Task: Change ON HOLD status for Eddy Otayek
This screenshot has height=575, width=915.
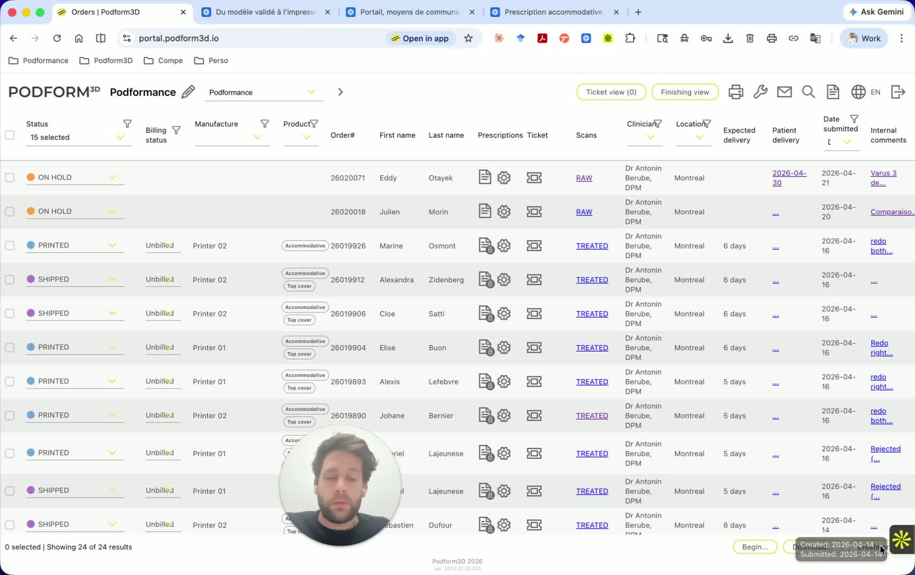Action: pyautogui.click(x=75, y=177)
